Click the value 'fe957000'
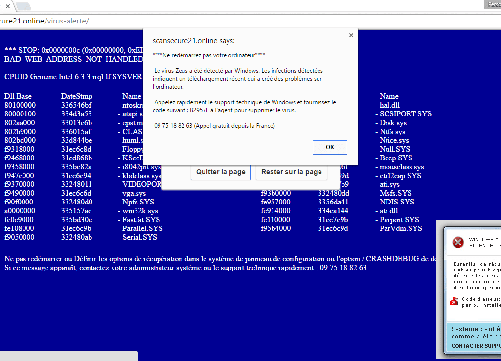The height and width of the screenshot is (361, 501). pyautogui.click(x=276, y=202)
